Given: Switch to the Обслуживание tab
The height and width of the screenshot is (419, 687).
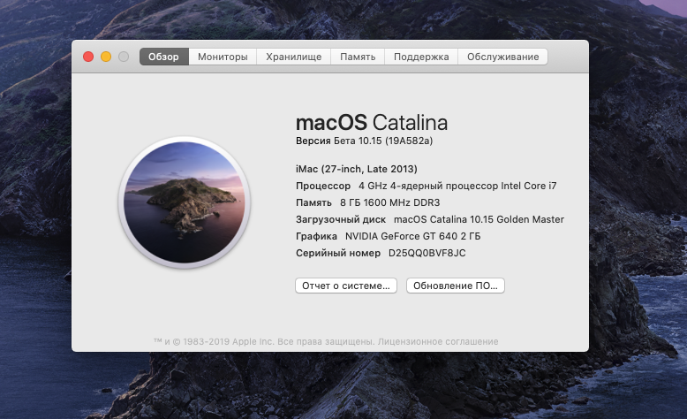Looking at the screenshot, I should [502, 57].
